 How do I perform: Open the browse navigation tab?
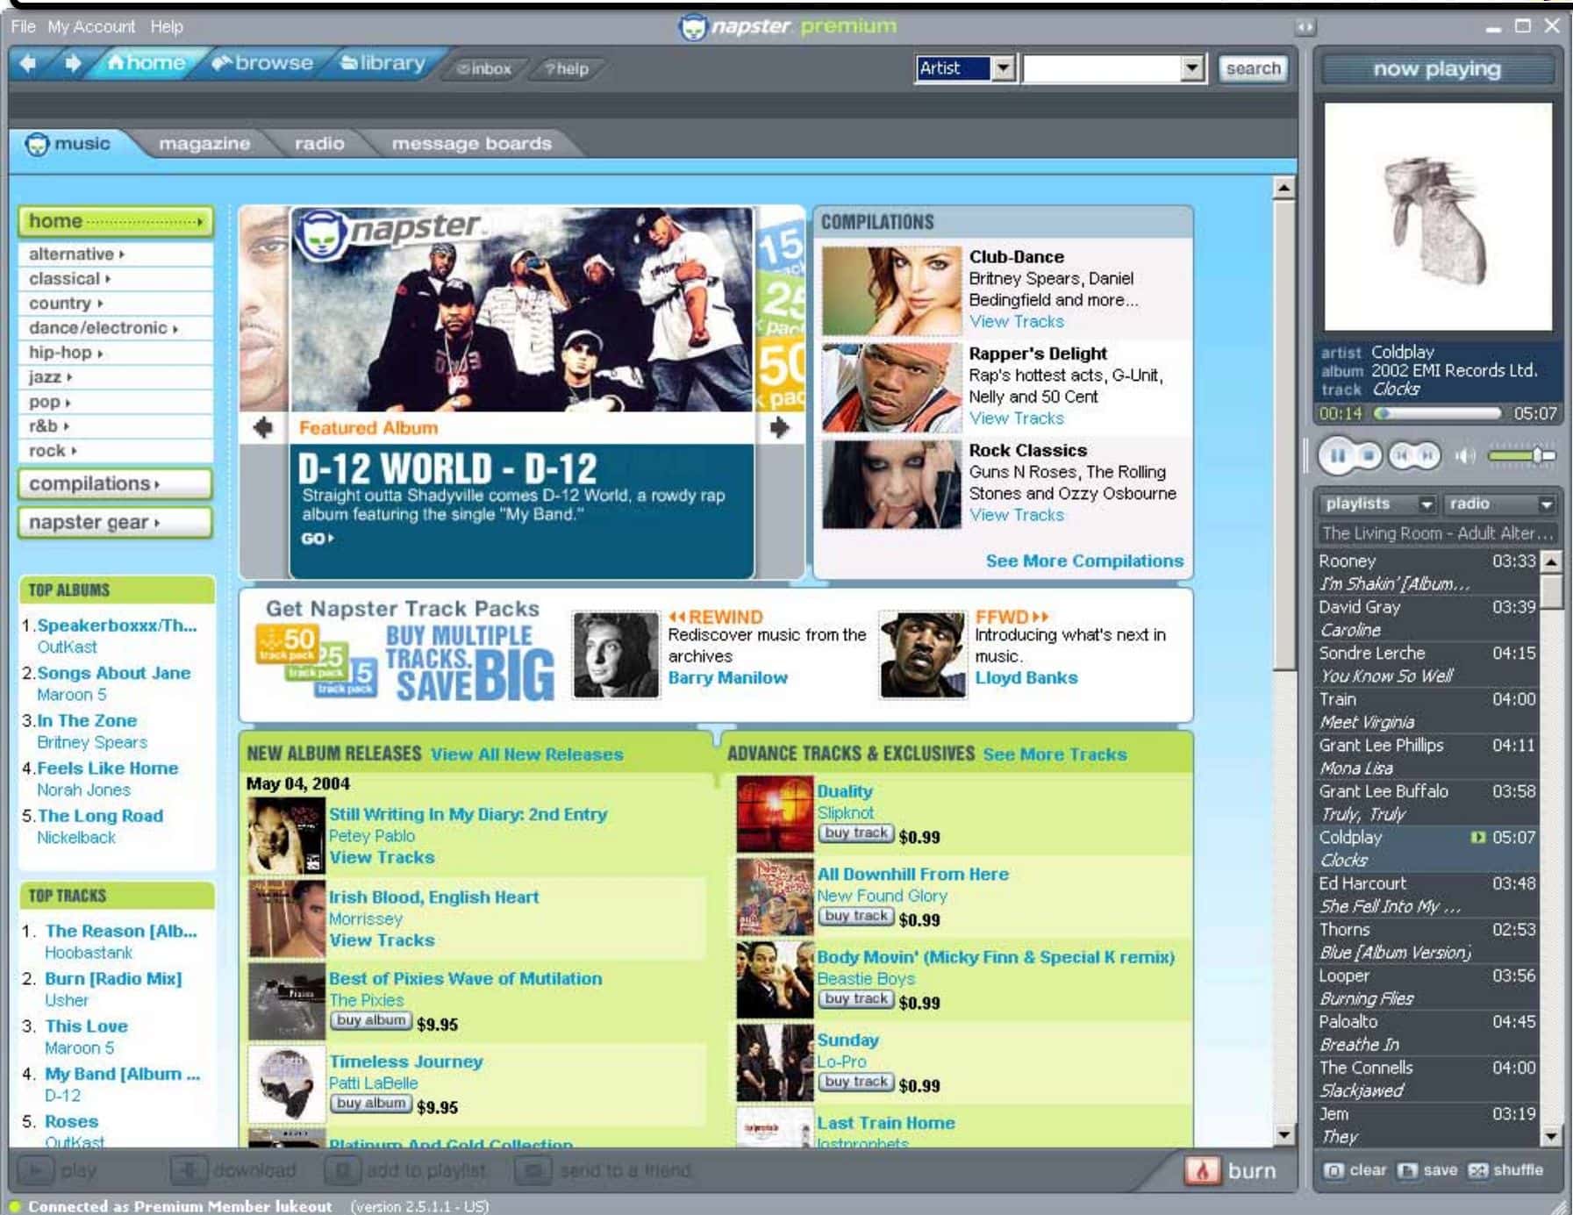click(262, 63)
